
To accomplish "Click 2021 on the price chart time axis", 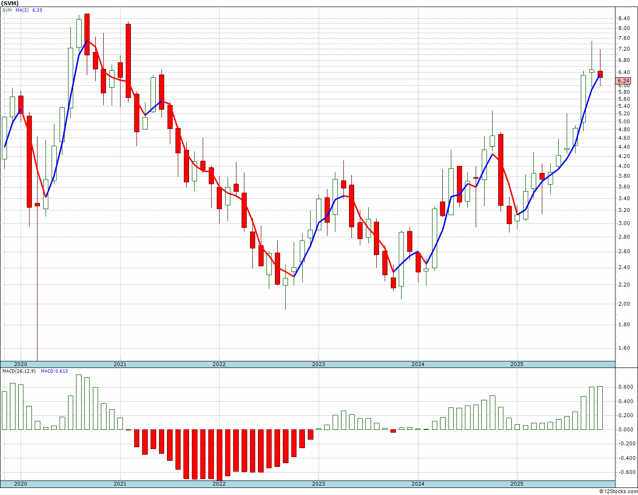I will click(x=120, y=364).
